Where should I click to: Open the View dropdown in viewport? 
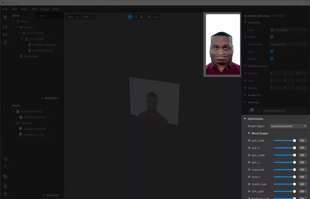pos(72,17)
